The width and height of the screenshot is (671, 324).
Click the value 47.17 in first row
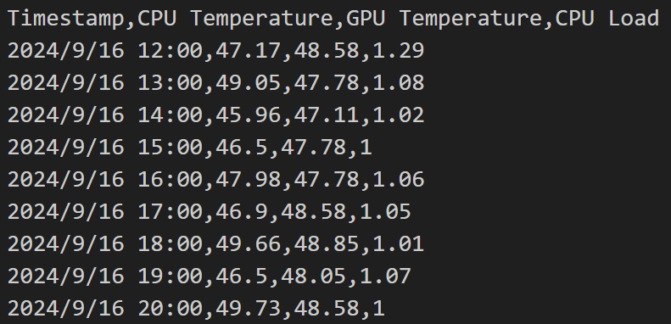tap(249, 51)
